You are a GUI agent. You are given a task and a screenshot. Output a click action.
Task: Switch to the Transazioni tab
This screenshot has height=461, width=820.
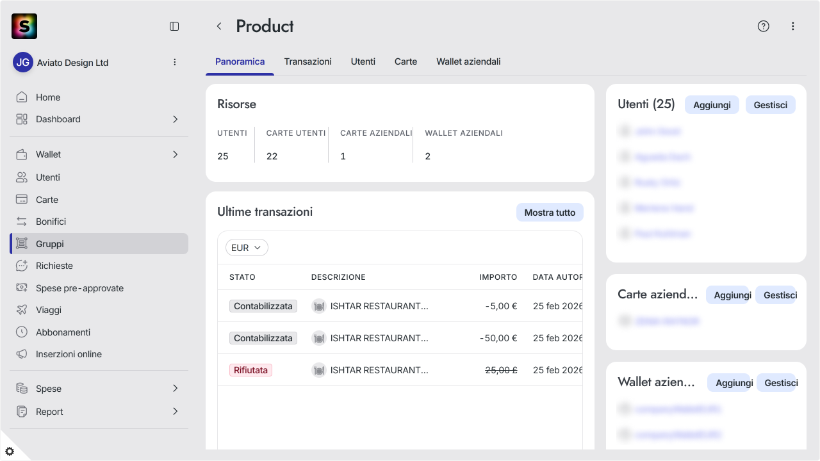tap(308, 61)
